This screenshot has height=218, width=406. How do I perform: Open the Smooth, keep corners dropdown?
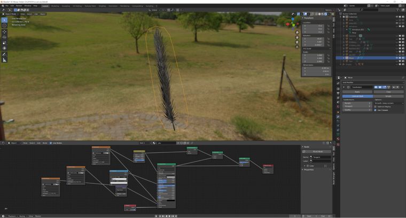coord(389,103)
